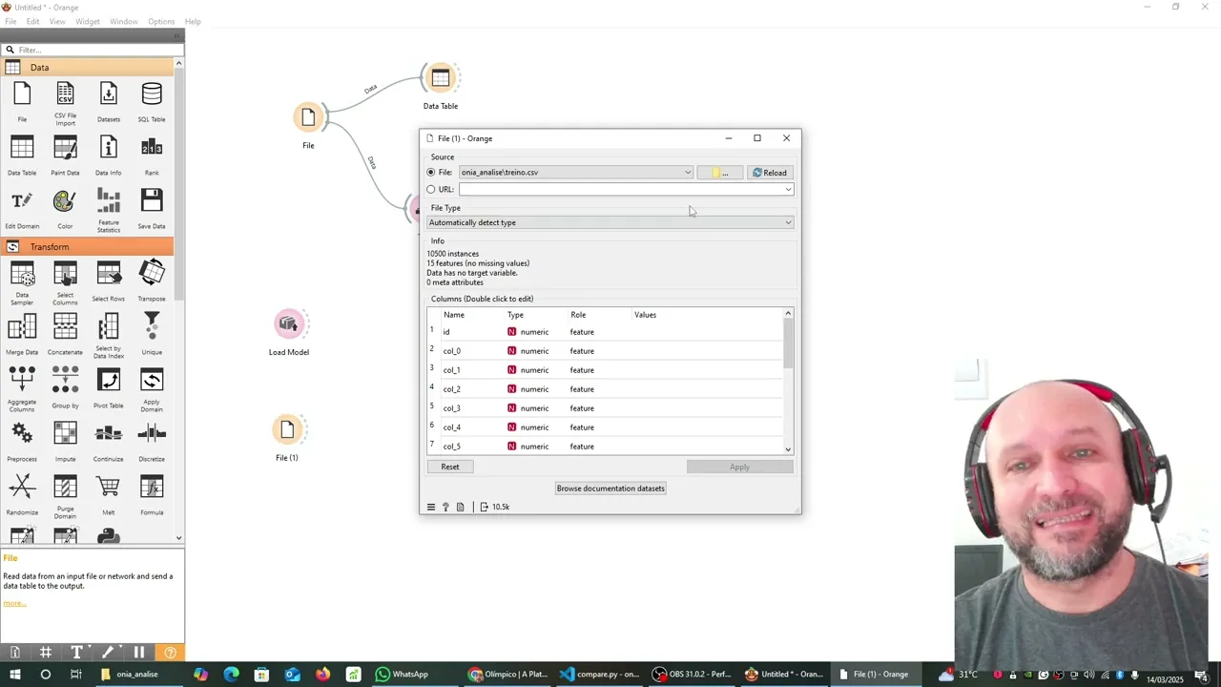
Task: Click Browse documentation datasets
Action: [x=610, y=489]
